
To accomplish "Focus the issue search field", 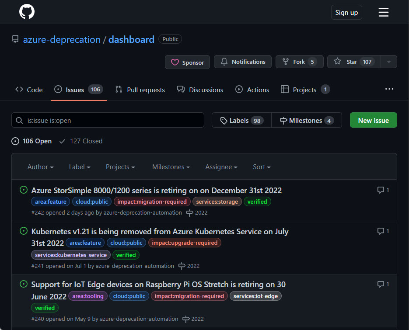I will coord(108,120).
